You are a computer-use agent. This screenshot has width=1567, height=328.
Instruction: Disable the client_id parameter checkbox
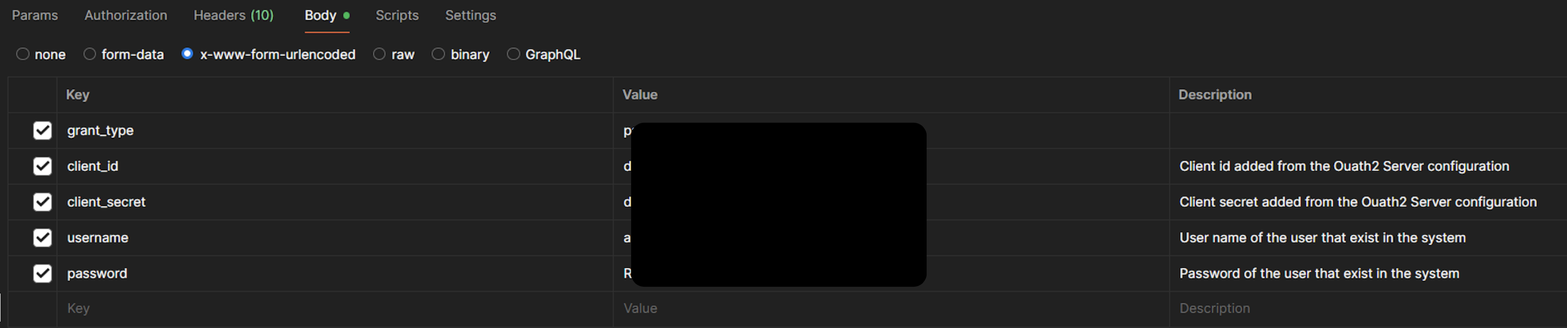[x=42, y=166]
